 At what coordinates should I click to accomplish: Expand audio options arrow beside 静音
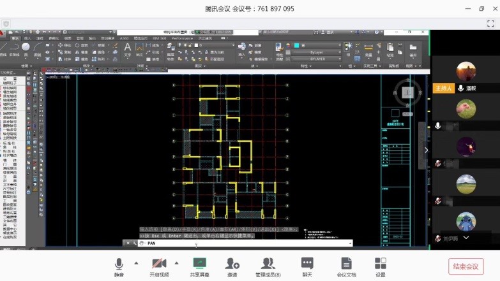pyautogui.click(x=135, y=263)
